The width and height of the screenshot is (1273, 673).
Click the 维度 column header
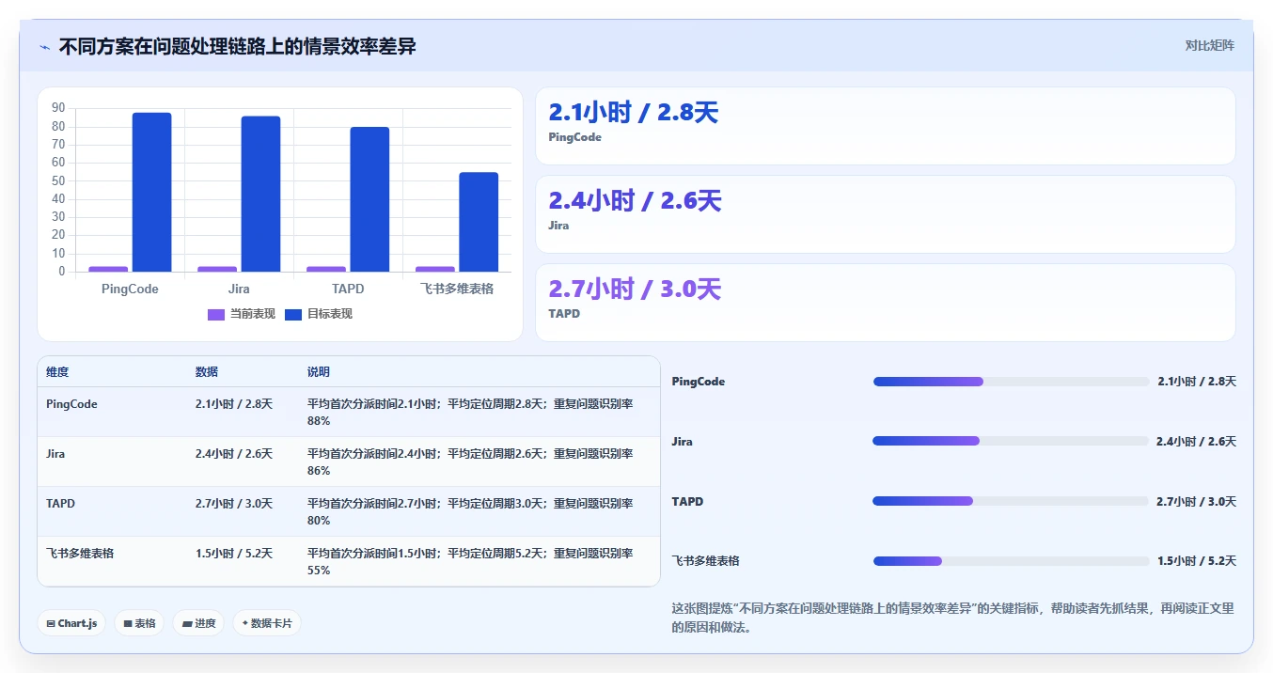coord(57,372)
